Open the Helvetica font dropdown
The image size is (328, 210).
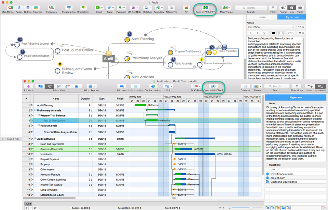[x=271, y=27]
